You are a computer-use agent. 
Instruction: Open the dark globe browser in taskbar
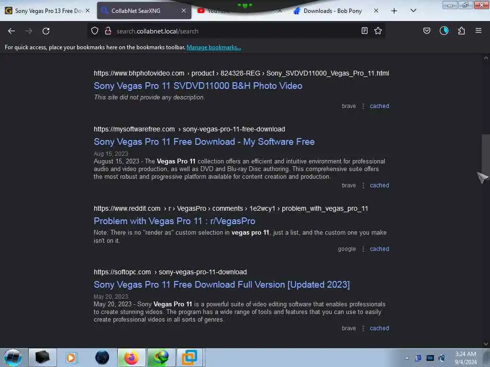[x=102, y=357]
